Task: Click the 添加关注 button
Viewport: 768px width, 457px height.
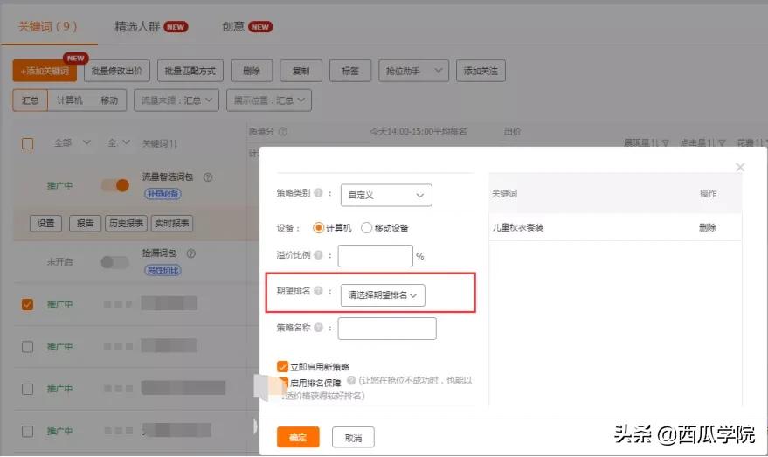Action: pos(481,71)
